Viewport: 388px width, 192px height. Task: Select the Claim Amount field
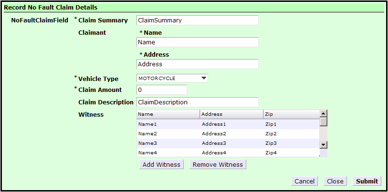162,90
